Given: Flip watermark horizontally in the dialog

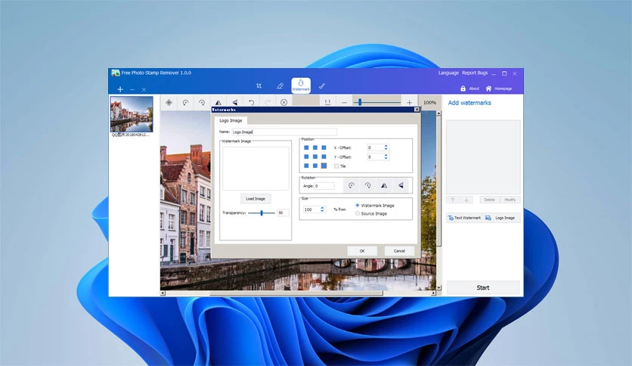Looking at the screenshot, I should pyautogui.click(x=384, y=185).
